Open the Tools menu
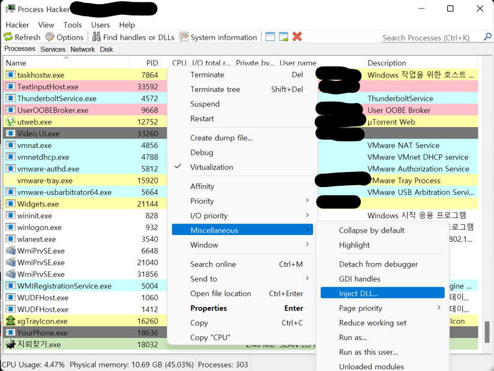Image resolution: width=494 pixels, height=371 pixels. pyautogui.click(x=73, y=25)
